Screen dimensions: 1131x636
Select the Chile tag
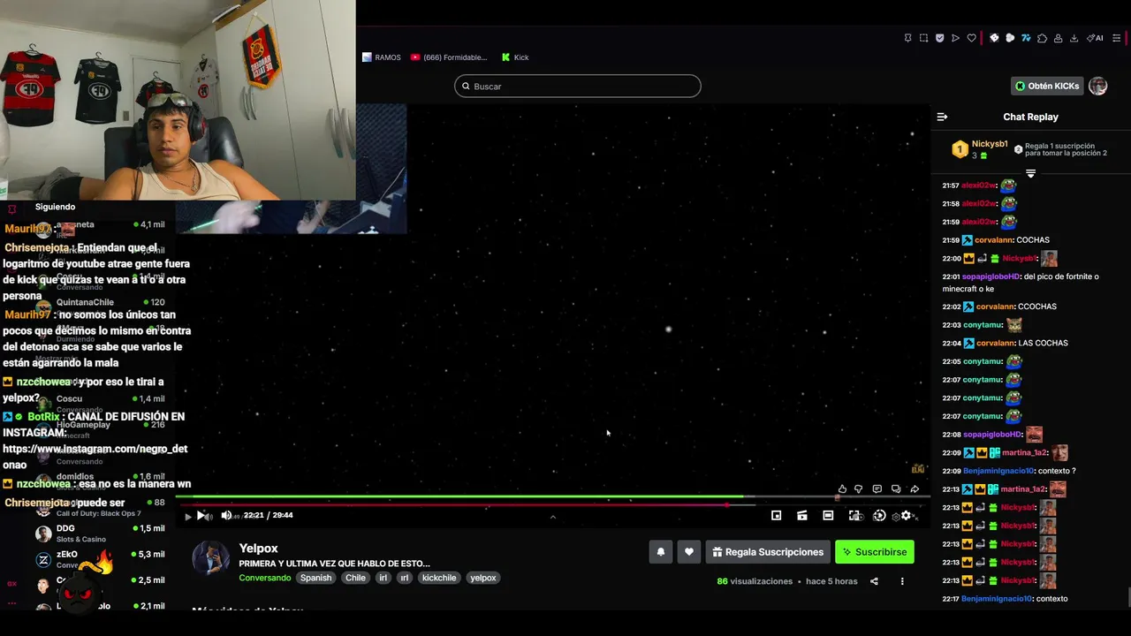[x=355, y=578]
